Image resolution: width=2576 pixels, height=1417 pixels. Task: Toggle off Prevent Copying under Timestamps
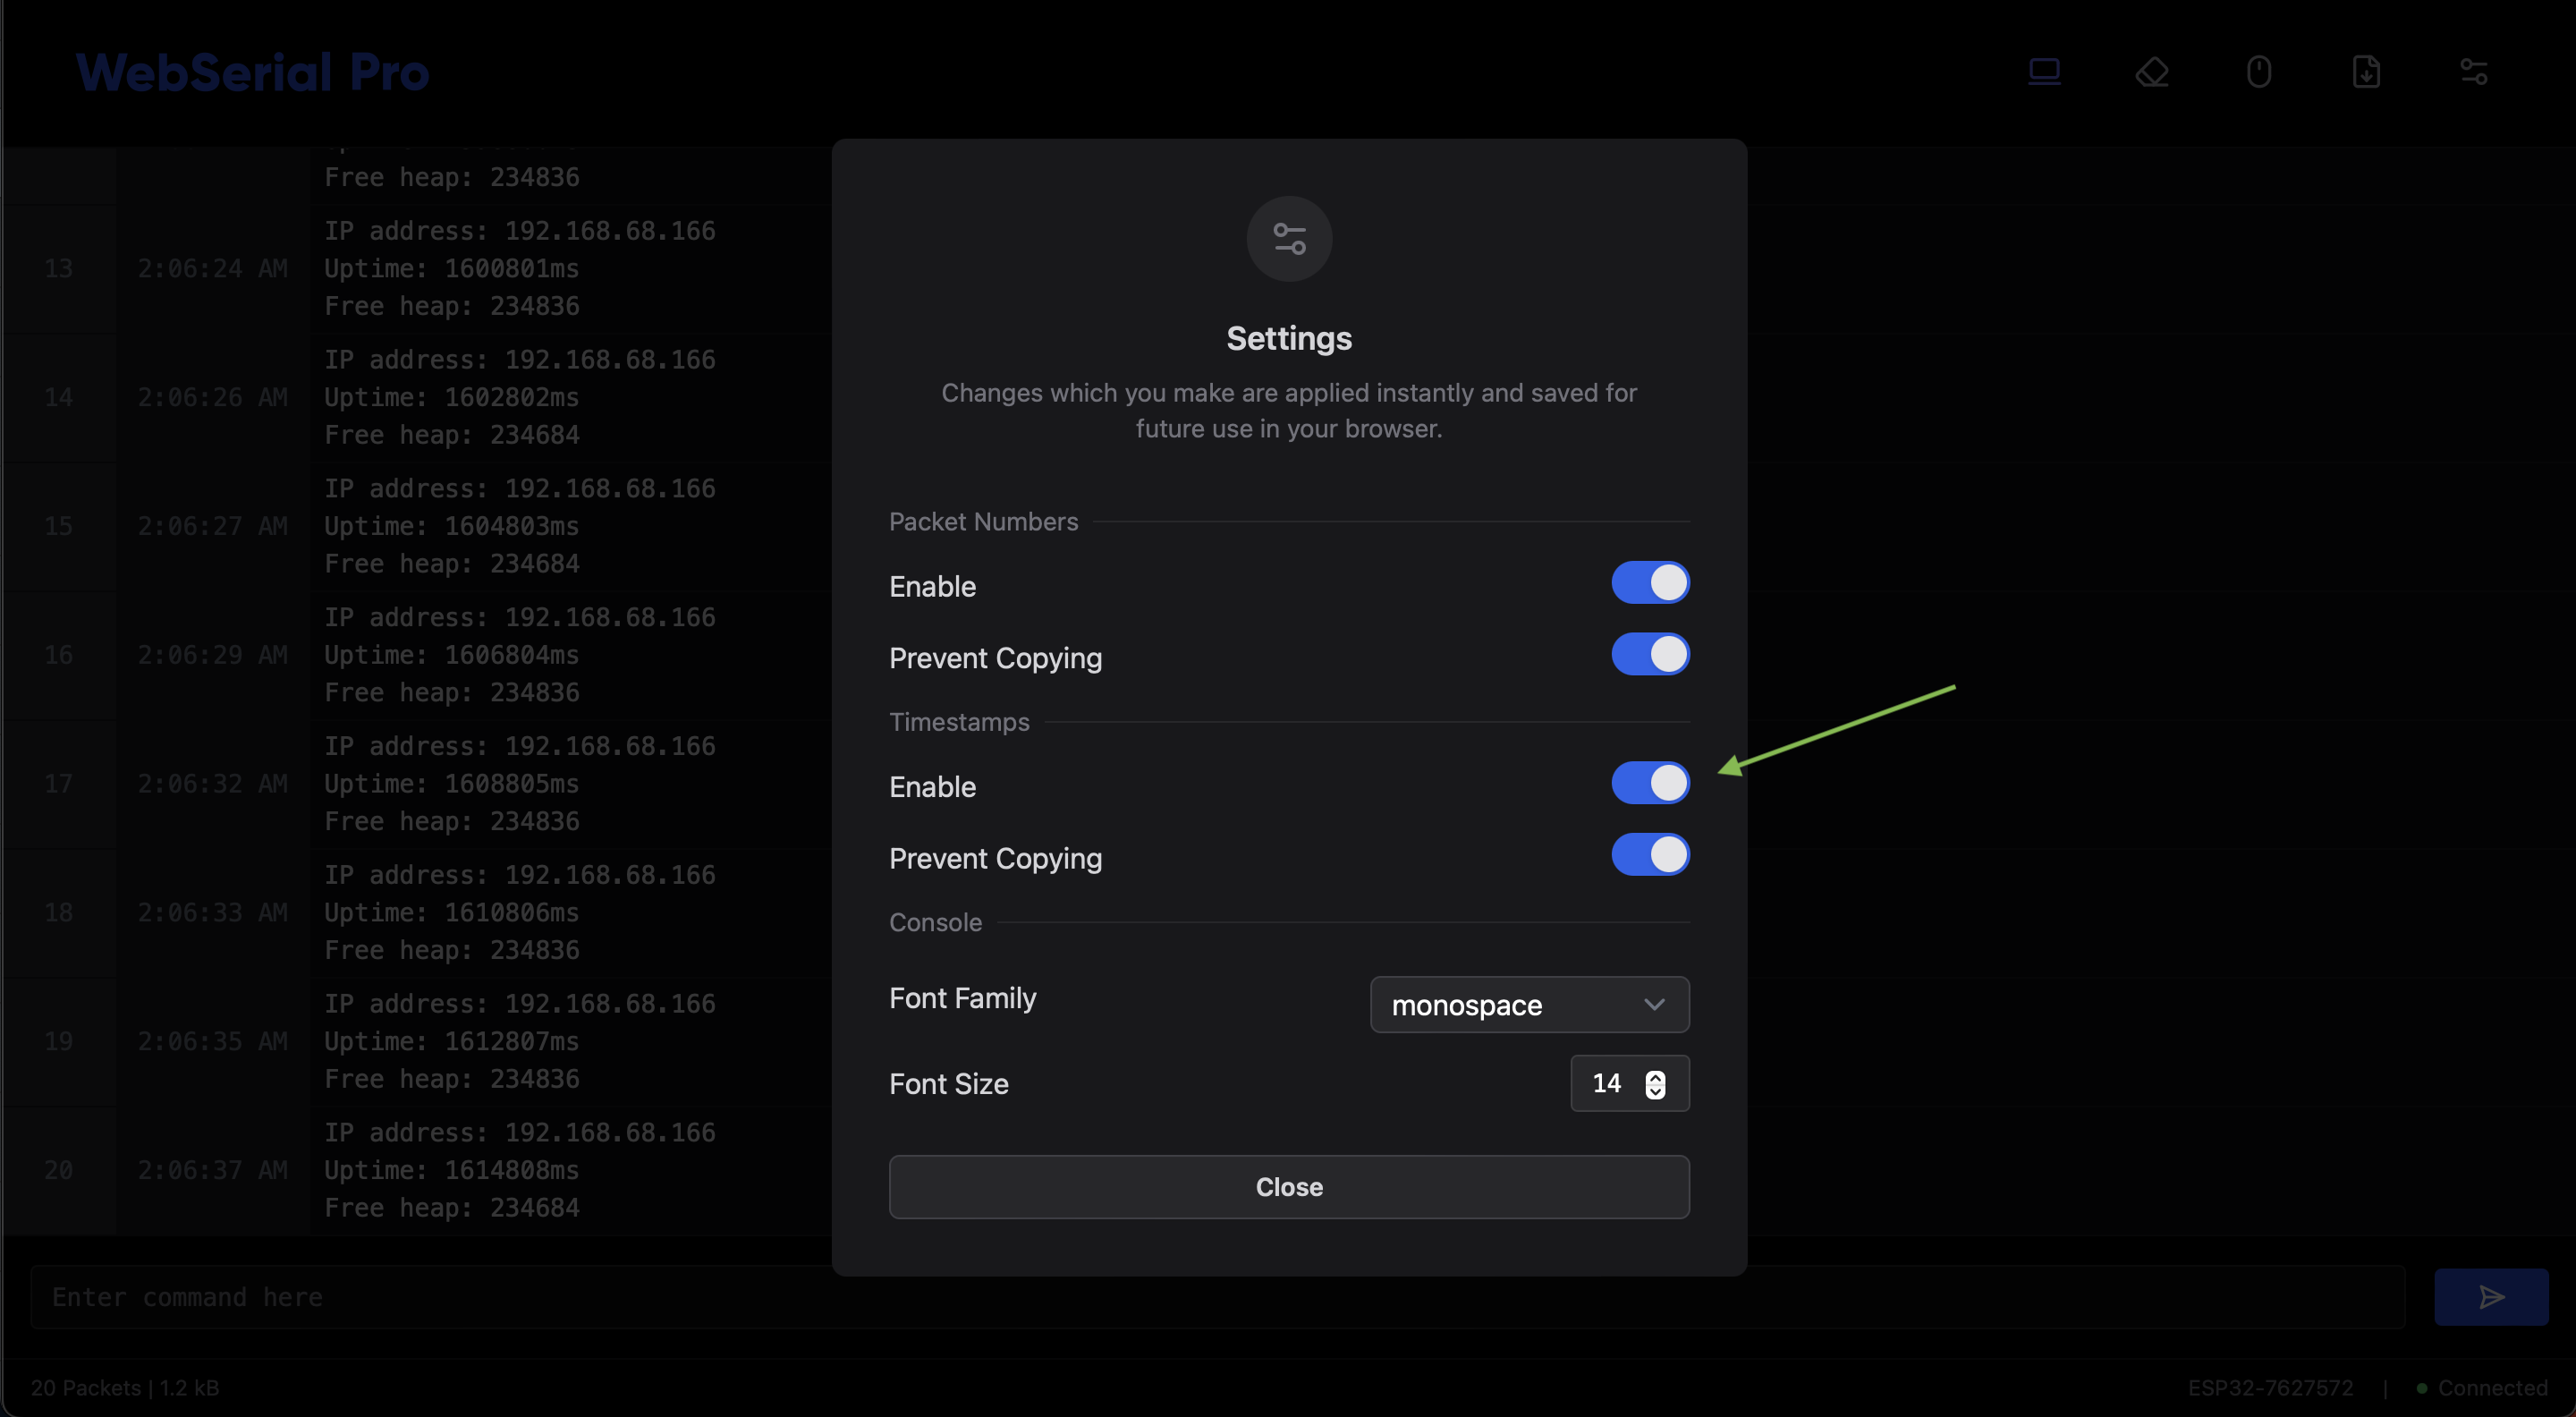pyautogui.click(x=1650, y=855)
